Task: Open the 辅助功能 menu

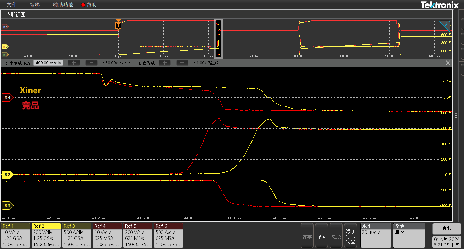Action: coord(63,5)
